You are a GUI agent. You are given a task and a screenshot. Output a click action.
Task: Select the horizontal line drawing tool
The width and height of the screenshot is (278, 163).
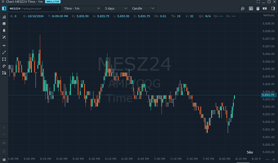pos(4,46)
